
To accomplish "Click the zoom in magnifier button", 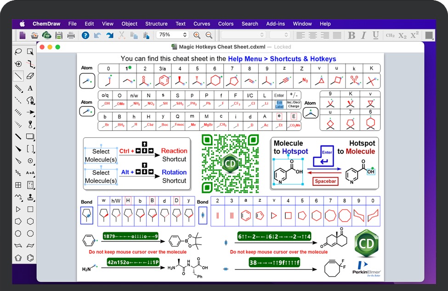I will click(197, 35).
